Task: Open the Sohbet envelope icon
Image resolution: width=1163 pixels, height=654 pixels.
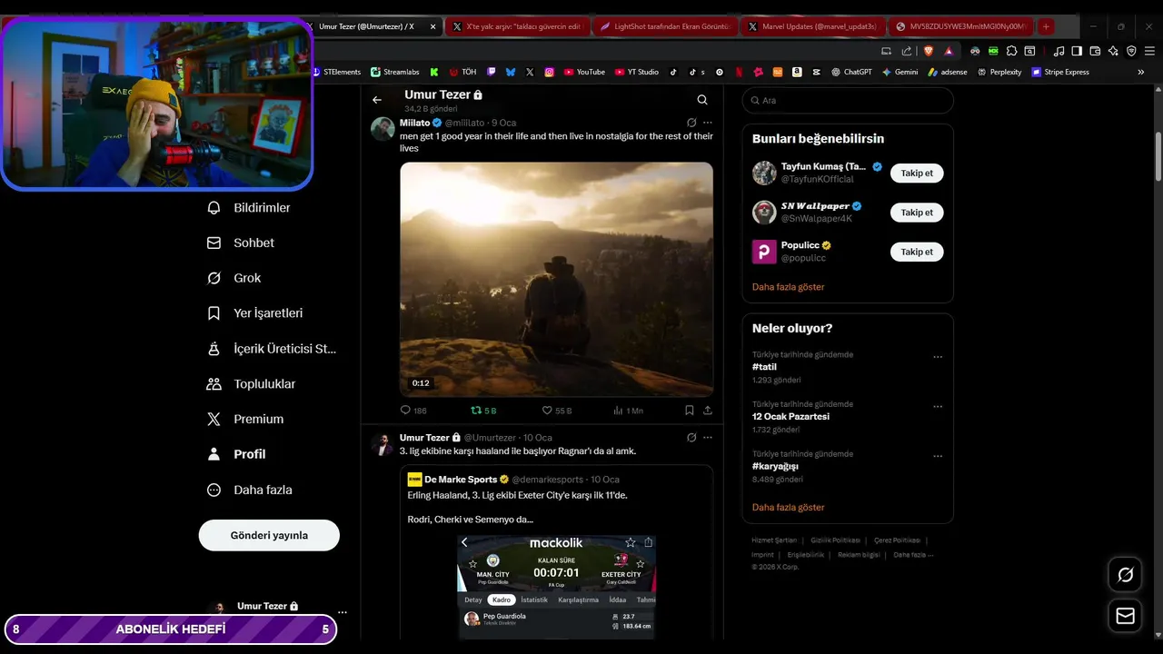Action: pyautogui.click(x=214, y=243)
